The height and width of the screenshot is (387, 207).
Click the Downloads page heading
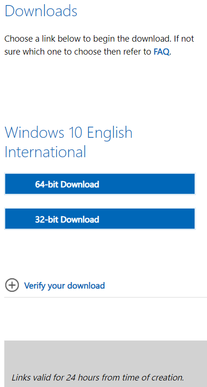point(41,11)
